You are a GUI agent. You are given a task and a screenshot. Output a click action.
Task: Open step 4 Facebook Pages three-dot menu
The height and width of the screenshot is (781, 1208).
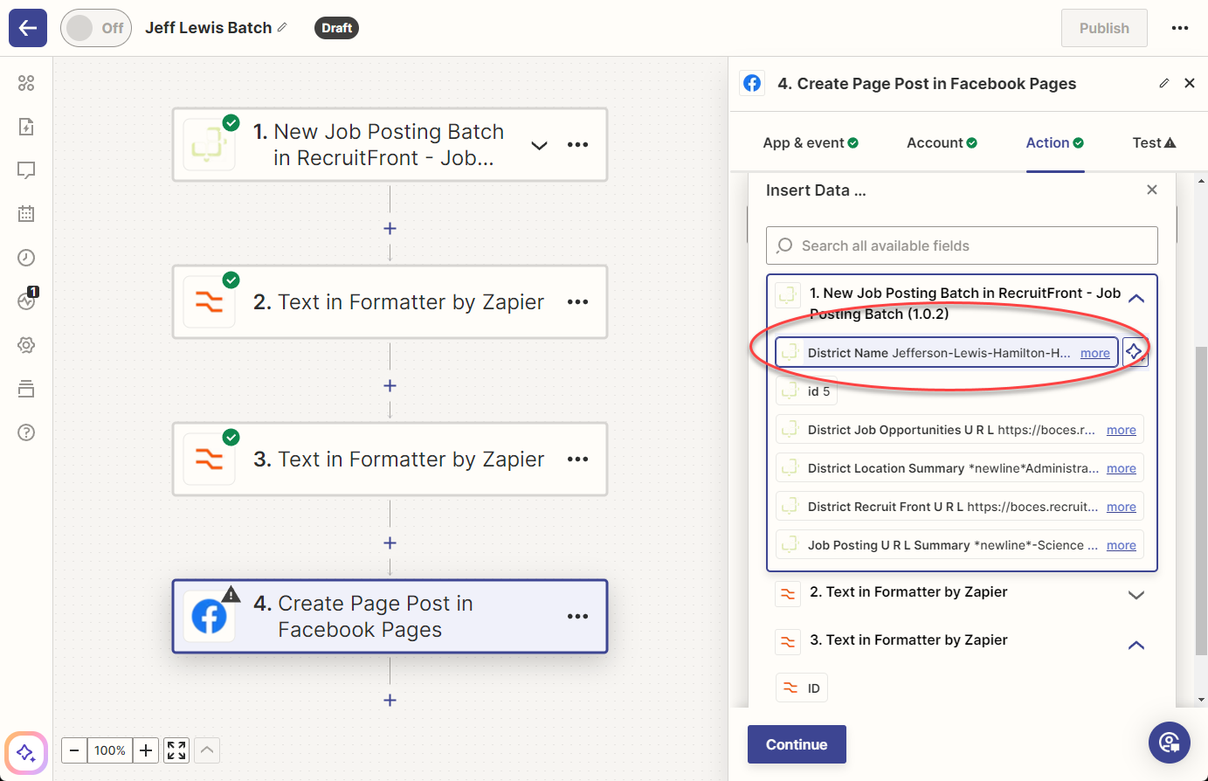(x=577, y=617)
